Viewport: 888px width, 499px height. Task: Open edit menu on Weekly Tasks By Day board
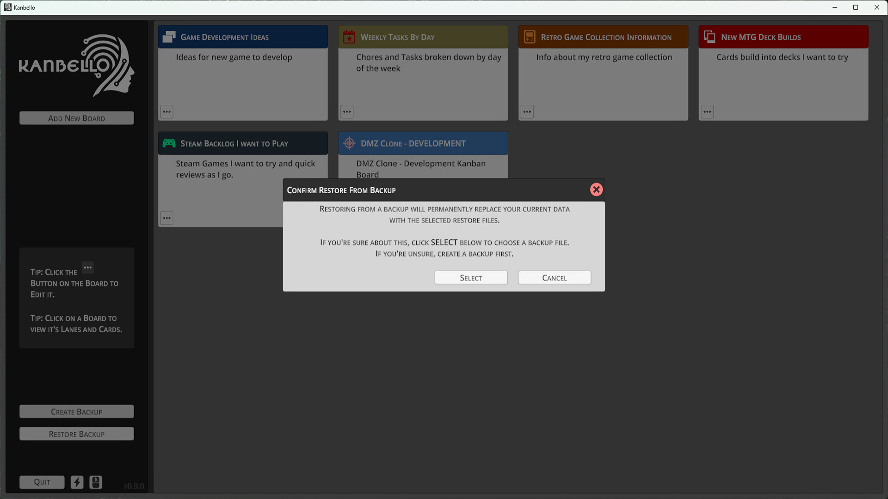(347, 111)
